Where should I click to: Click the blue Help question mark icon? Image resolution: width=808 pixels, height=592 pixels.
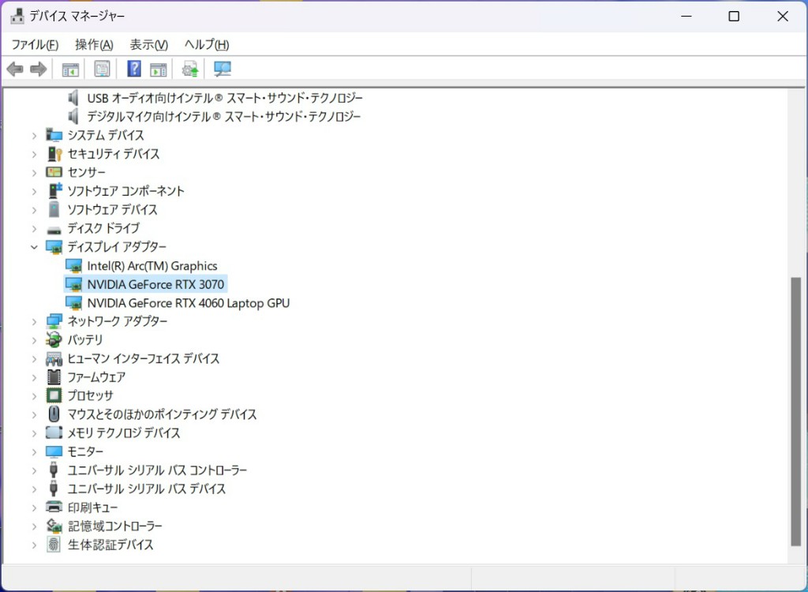pos(134,69)
